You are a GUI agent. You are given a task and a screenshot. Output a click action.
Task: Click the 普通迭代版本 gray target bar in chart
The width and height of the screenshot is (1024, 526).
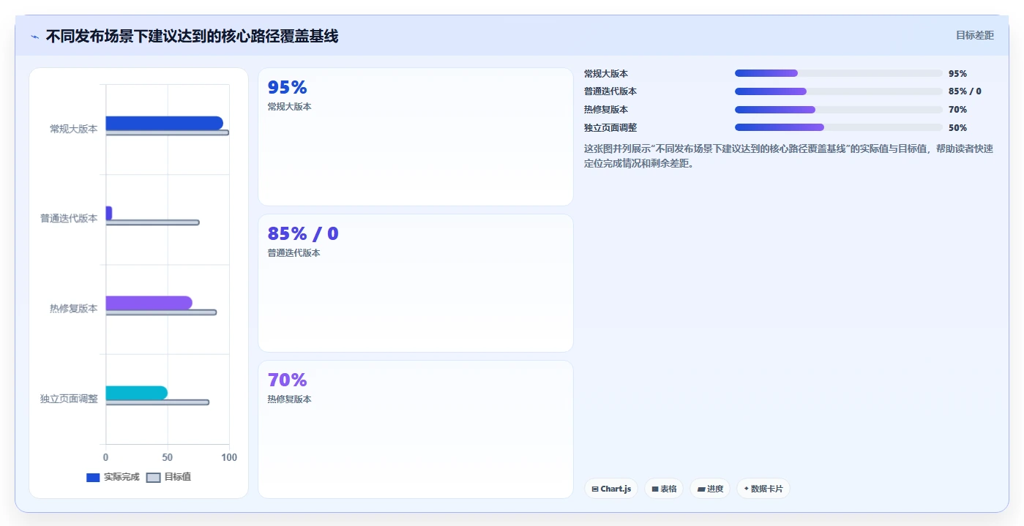pos(152,222)
